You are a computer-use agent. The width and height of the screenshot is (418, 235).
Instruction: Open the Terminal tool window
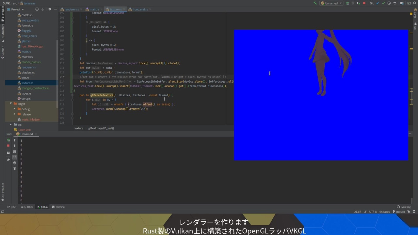point(58,207)
